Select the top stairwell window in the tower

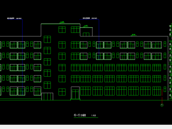coord(47,39)
